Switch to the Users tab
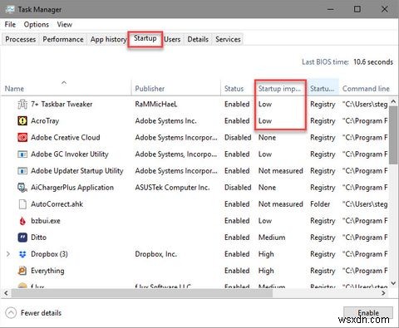Screen dimensions: 399x328 click(172, 39)
